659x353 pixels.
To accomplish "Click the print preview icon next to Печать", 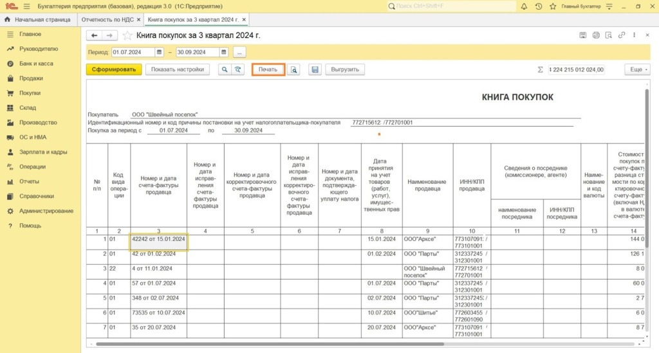I will (293, 69).
